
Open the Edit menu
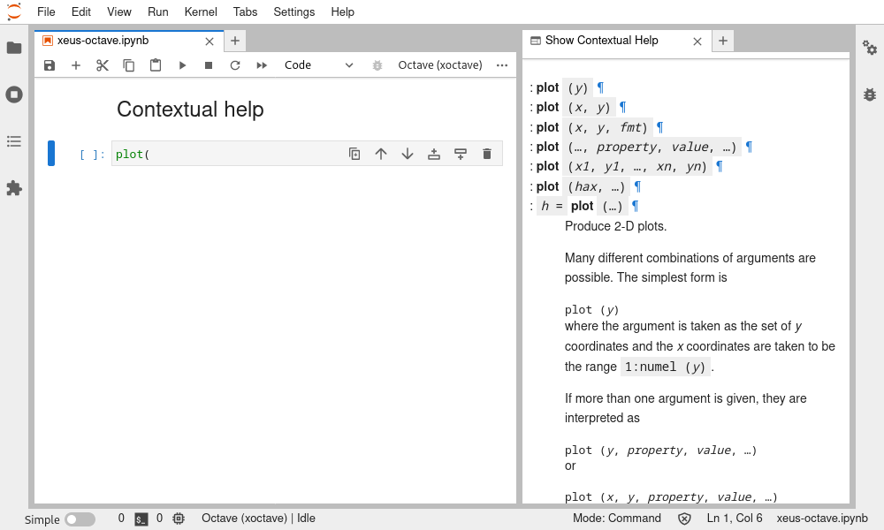click(x=81, y=11)
